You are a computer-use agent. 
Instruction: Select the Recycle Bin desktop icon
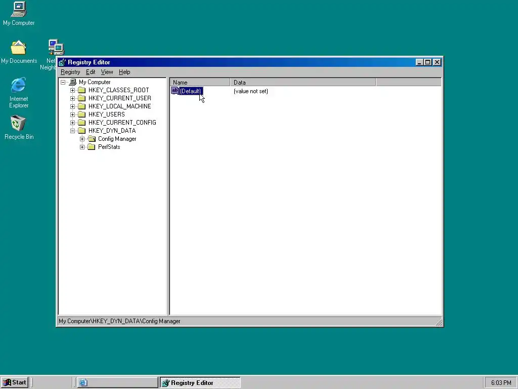pos(19,127)
